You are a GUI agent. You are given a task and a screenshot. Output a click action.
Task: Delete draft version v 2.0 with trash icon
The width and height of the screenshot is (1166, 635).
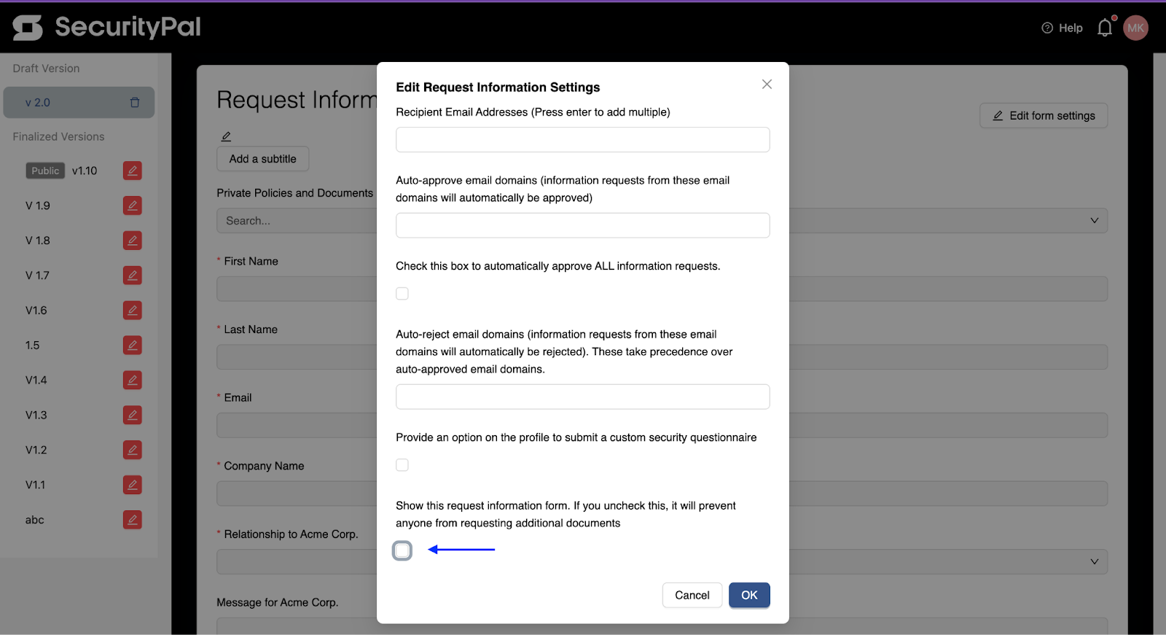pyautogui.click(x=135, y=103)
